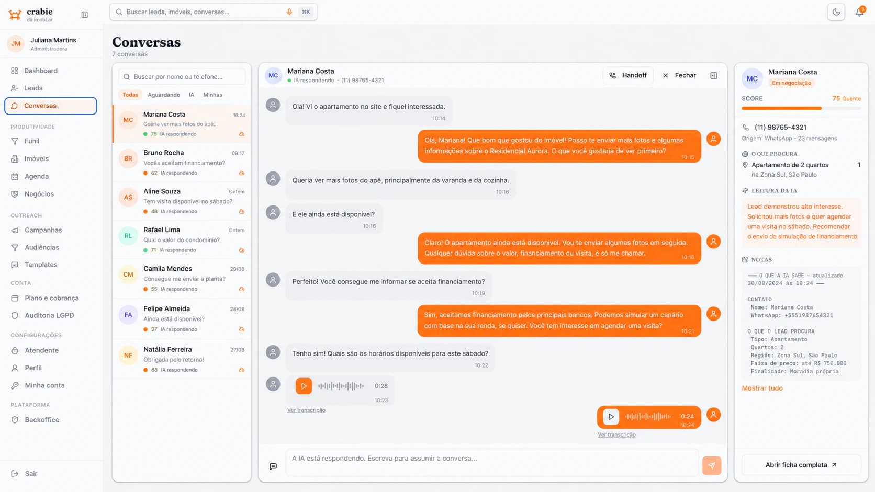Open the notifications bell
This screenshot has height=492, width=875.
point(859,12)
